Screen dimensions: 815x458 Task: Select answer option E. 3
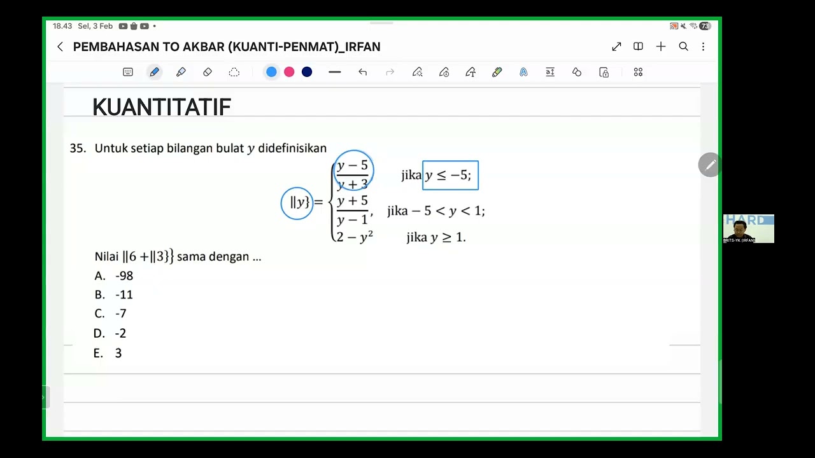(108, 353)
